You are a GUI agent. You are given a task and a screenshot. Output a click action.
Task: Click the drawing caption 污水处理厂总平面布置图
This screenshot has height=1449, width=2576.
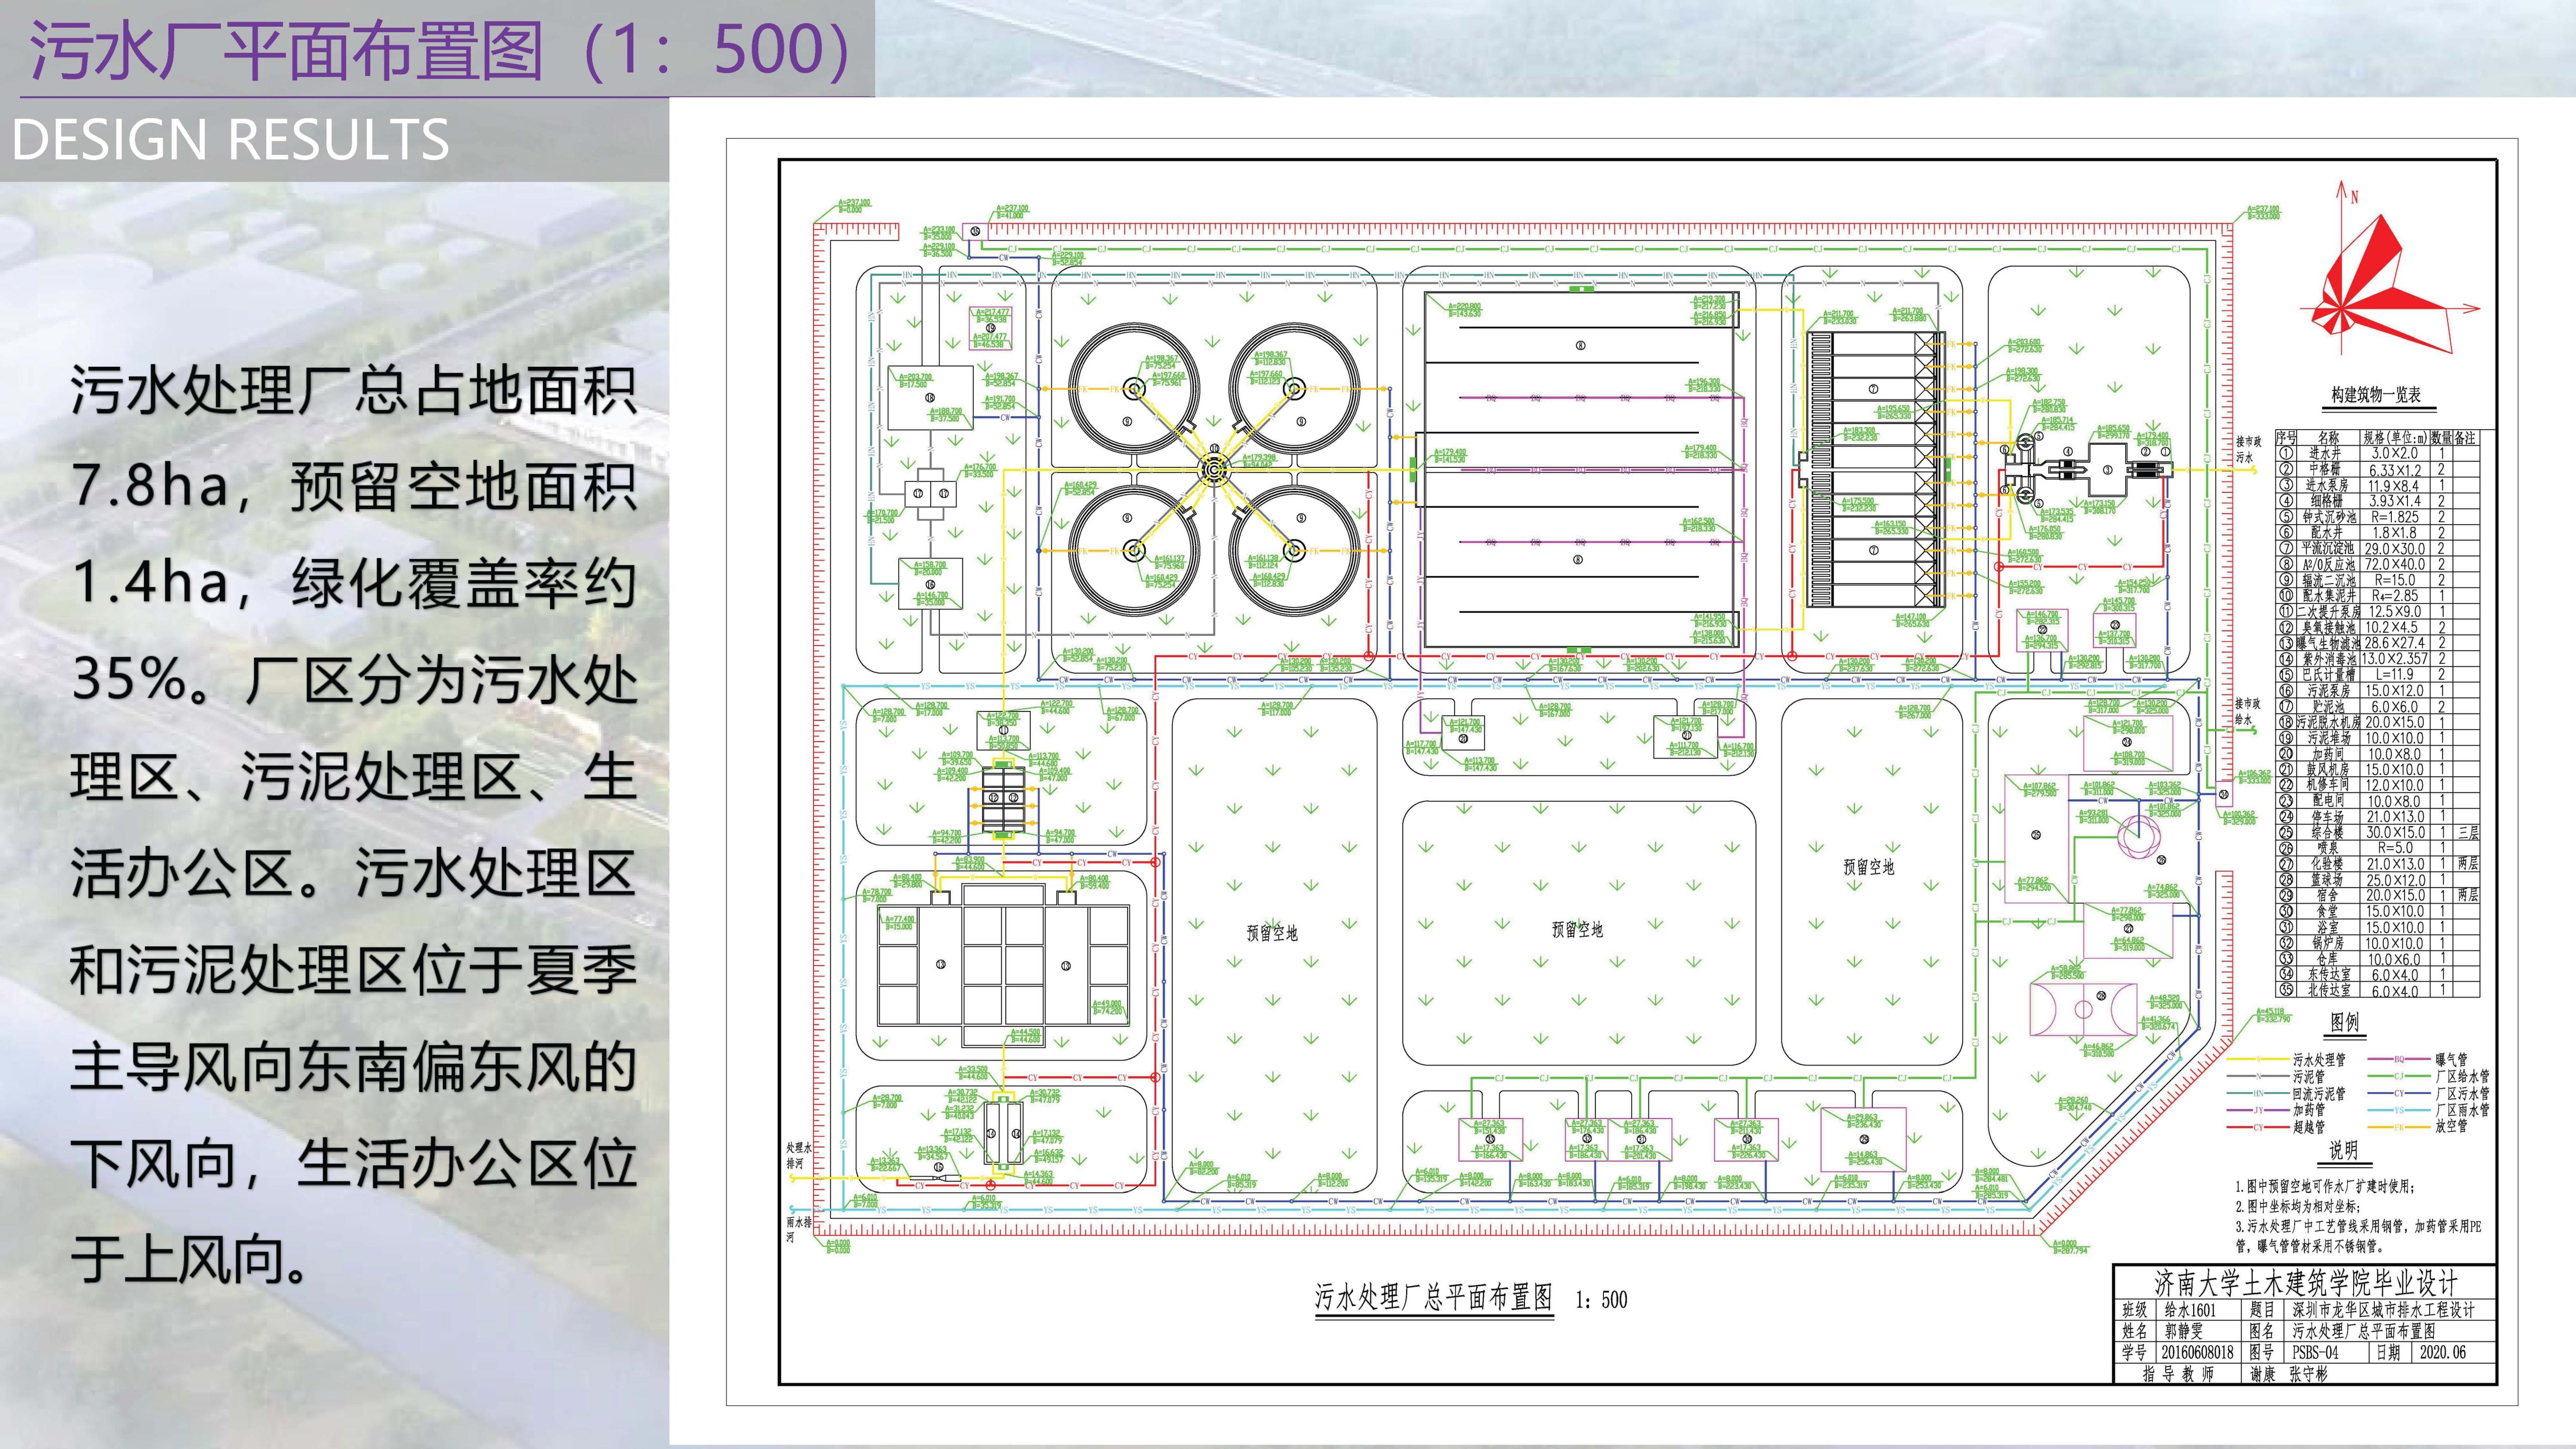1433,1298
